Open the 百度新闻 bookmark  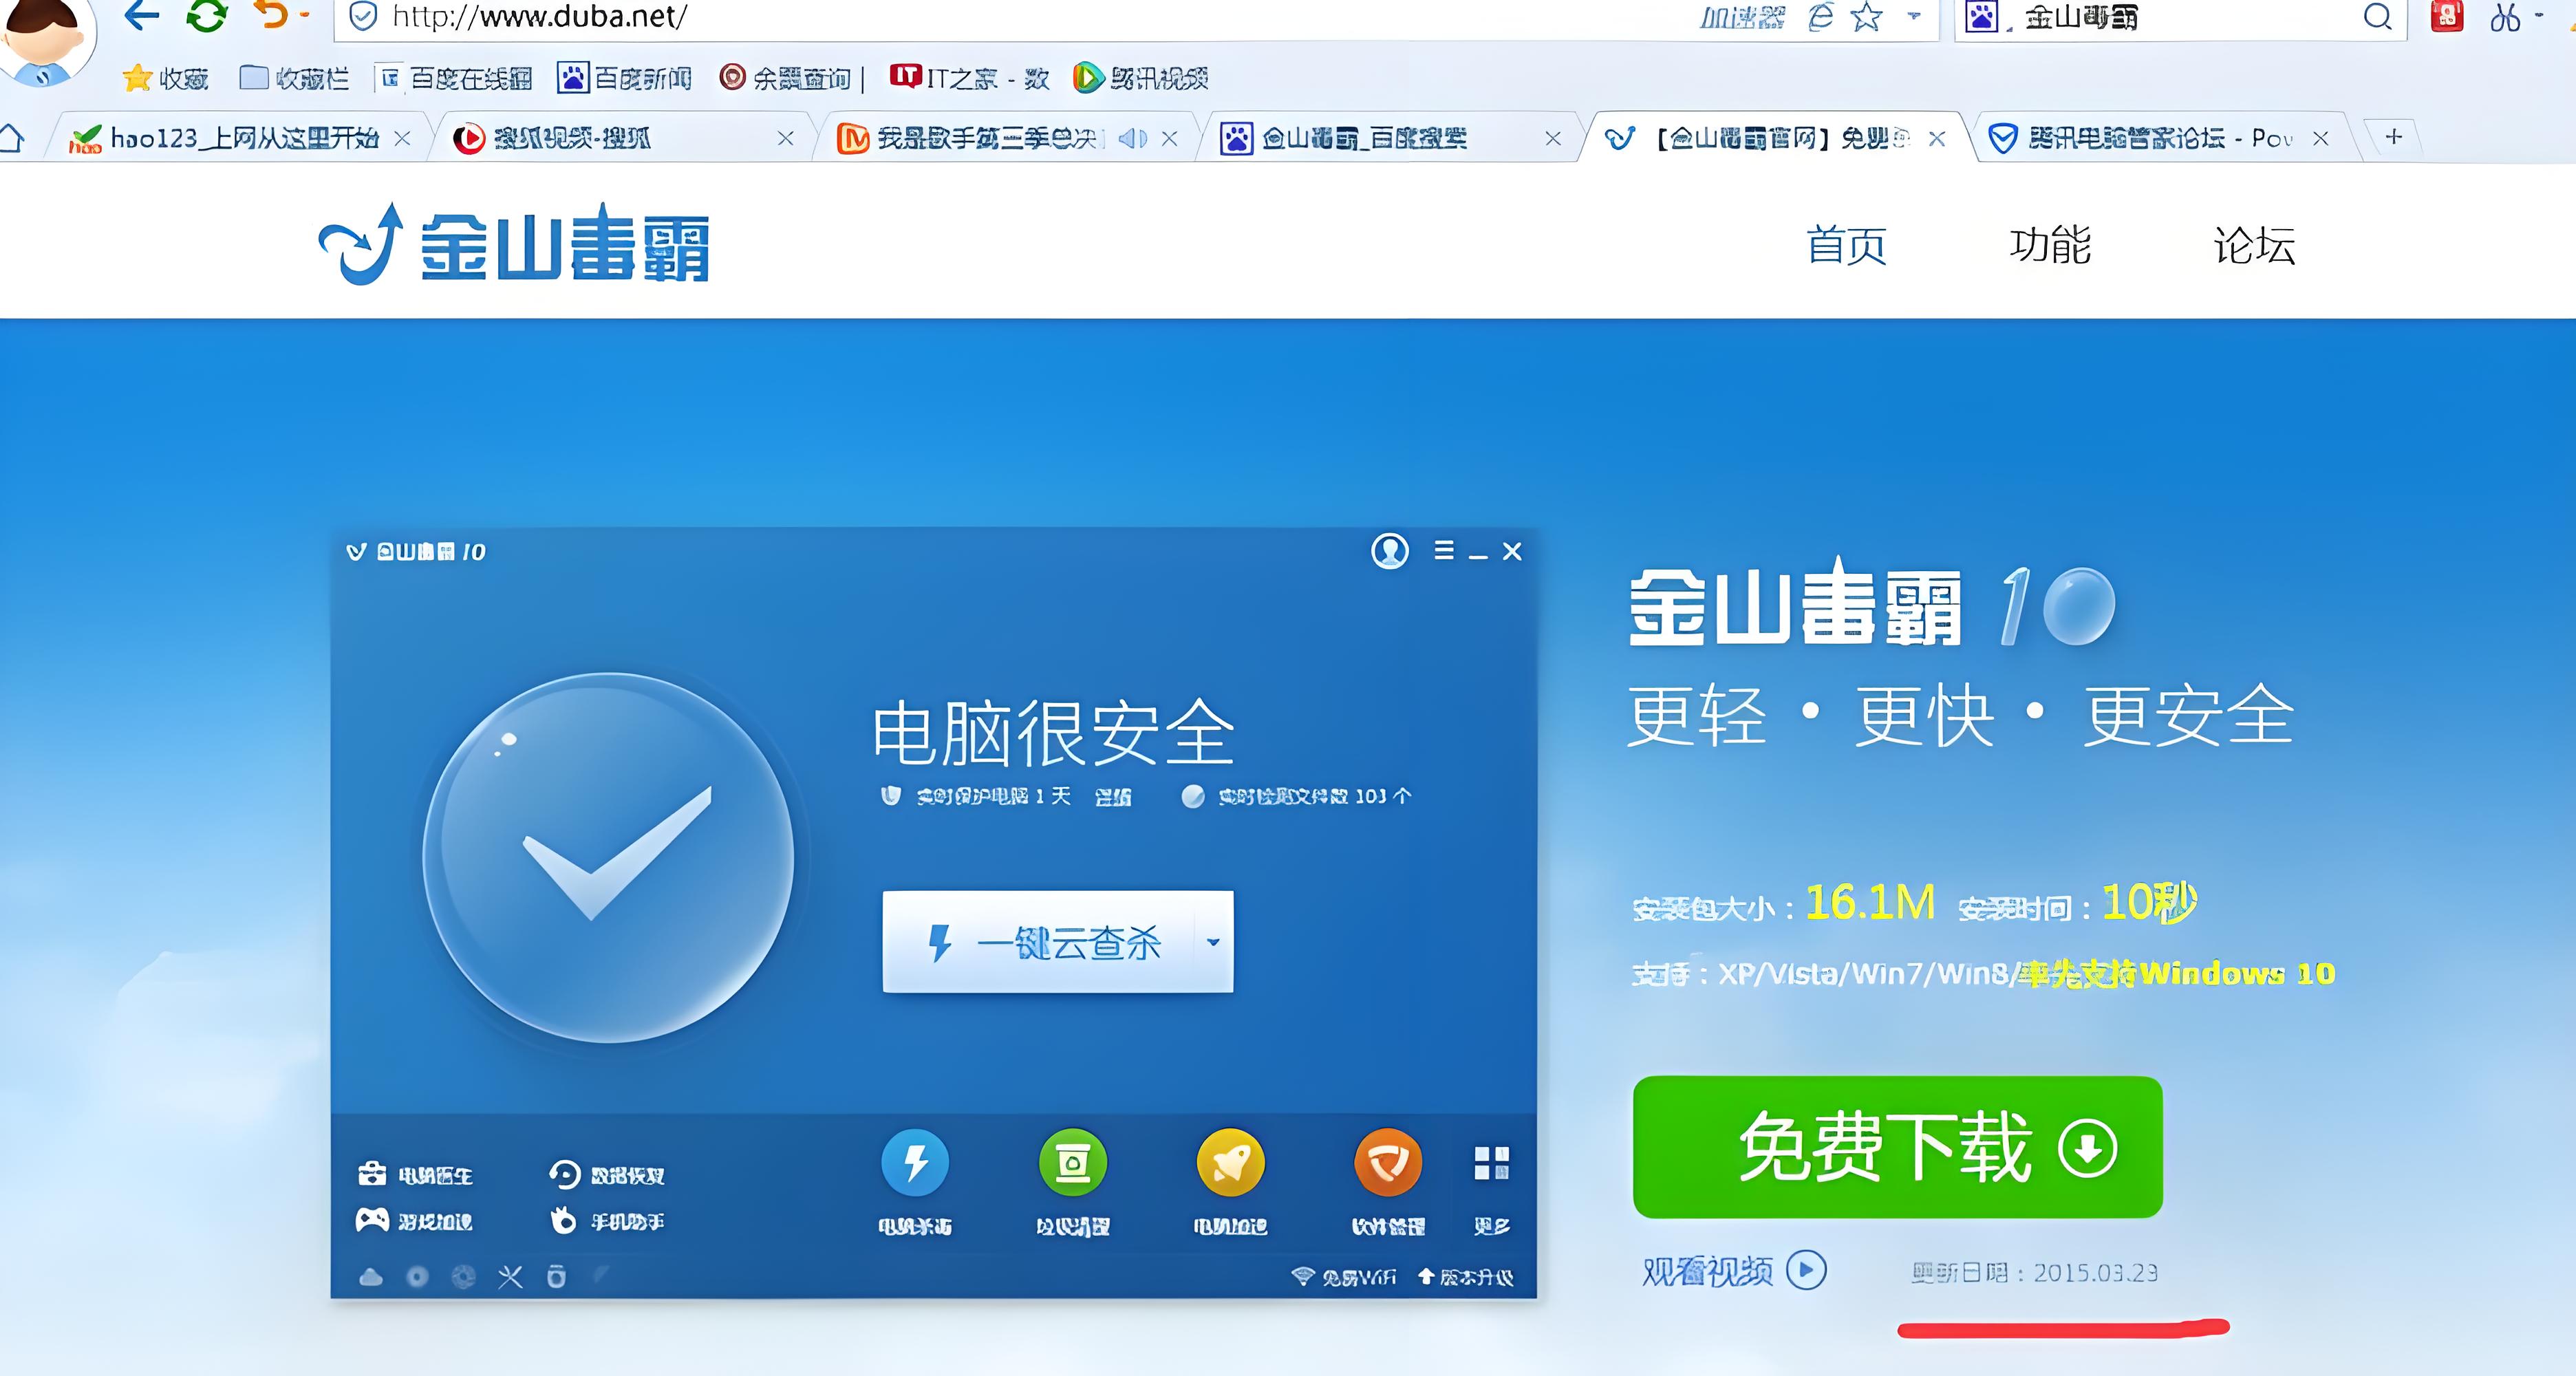point(625,78)
